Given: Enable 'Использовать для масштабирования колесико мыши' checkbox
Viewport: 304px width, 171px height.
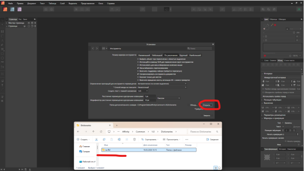Looking at the screenshot, I should [138, 65].
